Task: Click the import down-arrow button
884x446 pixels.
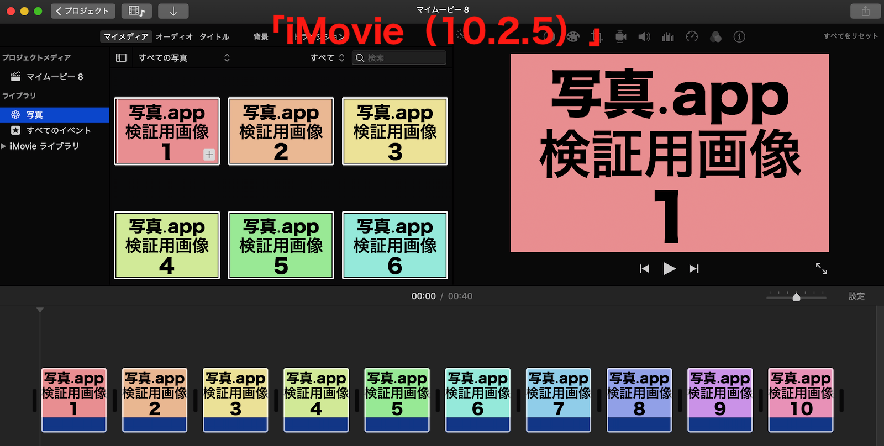Action: (x=173, y=11)
